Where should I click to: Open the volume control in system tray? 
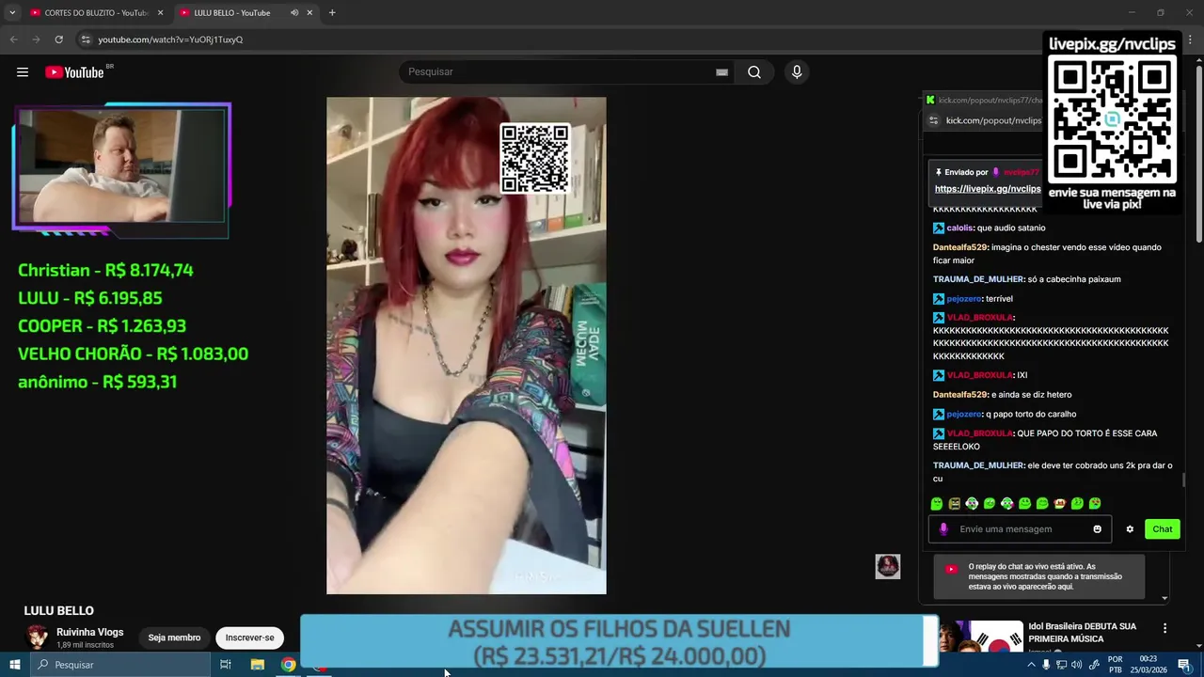tap(1076, 665)
